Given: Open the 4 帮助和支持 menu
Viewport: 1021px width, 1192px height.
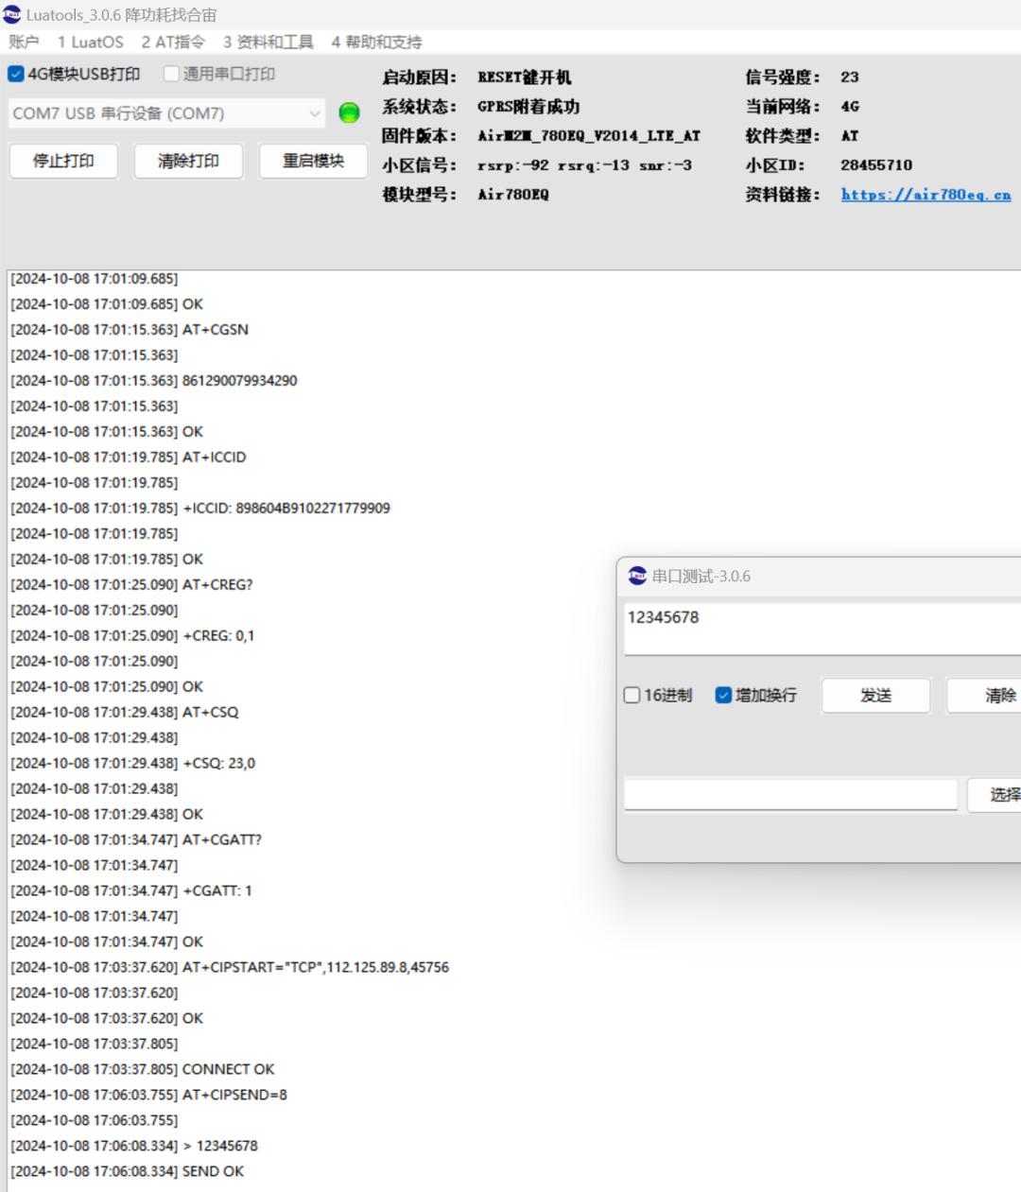Looking at the screenshot, I should coord(376,42).
